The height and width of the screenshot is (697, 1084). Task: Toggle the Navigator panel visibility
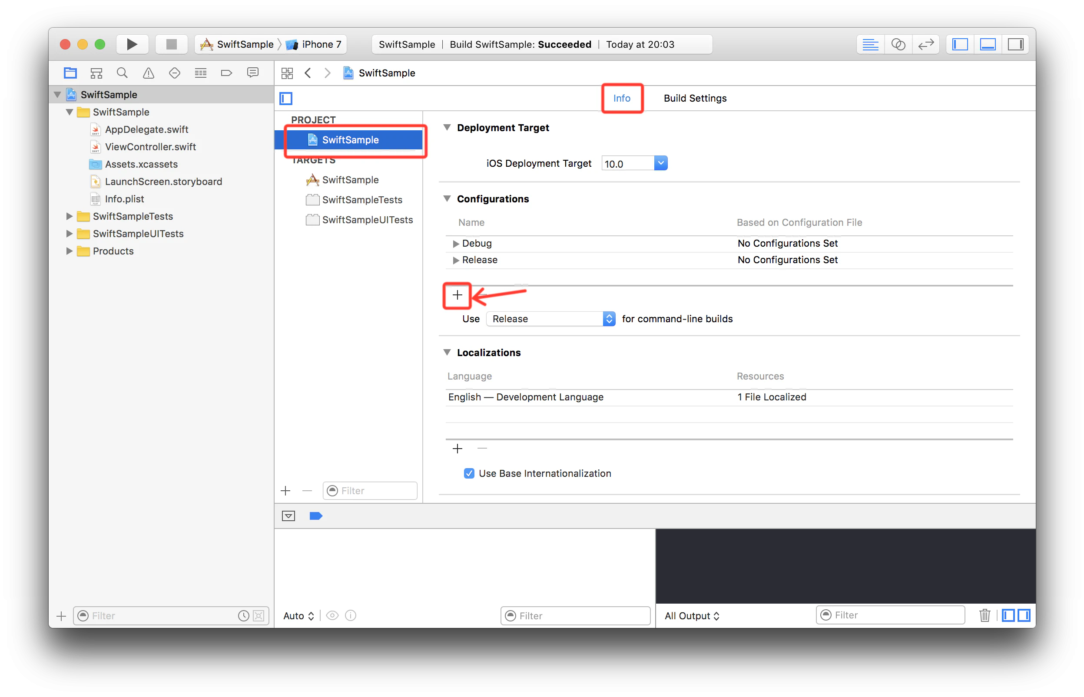960,44
